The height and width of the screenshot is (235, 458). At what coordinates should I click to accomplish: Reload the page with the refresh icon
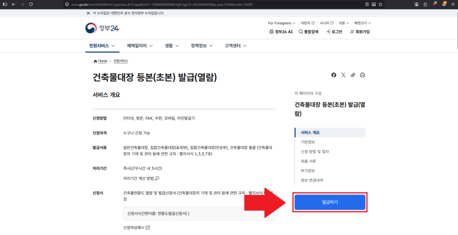(31, 4)
